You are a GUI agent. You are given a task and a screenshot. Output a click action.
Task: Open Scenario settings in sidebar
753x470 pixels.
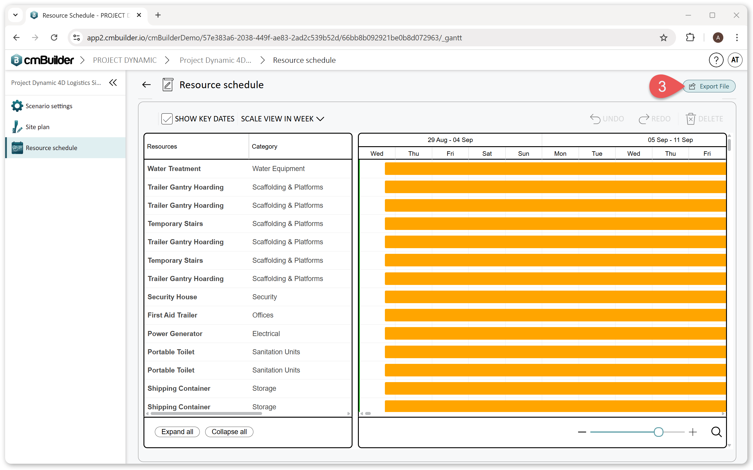pyautogui.click(x=65, y=106)
